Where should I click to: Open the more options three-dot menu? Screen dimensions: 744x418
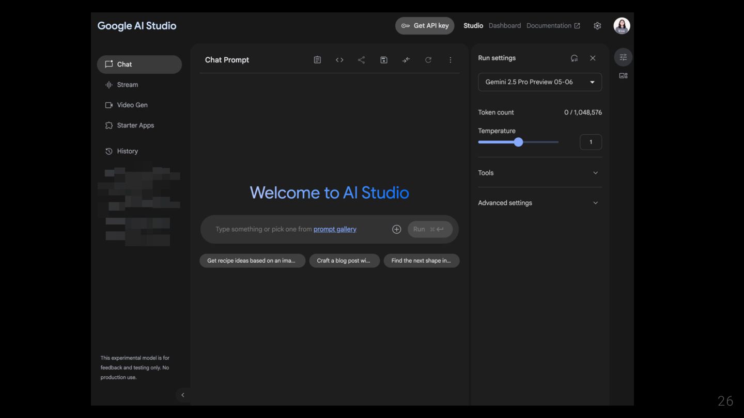pos(451,60)
